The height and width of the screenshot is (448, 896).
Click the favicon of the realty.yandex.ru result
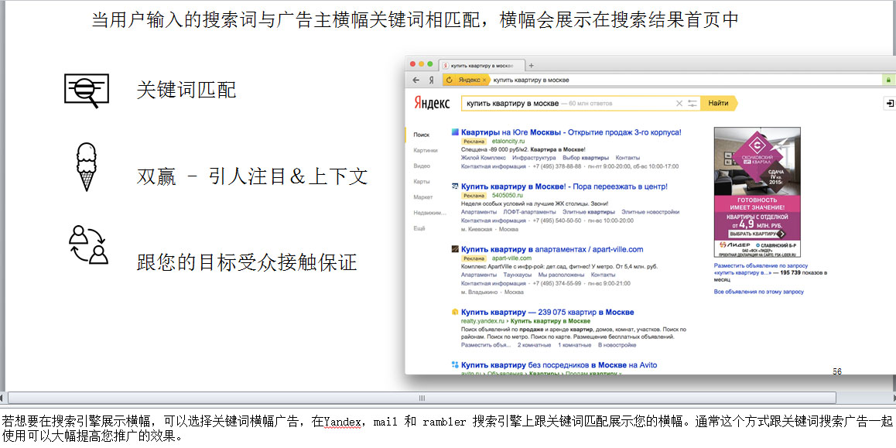point(455,313)
